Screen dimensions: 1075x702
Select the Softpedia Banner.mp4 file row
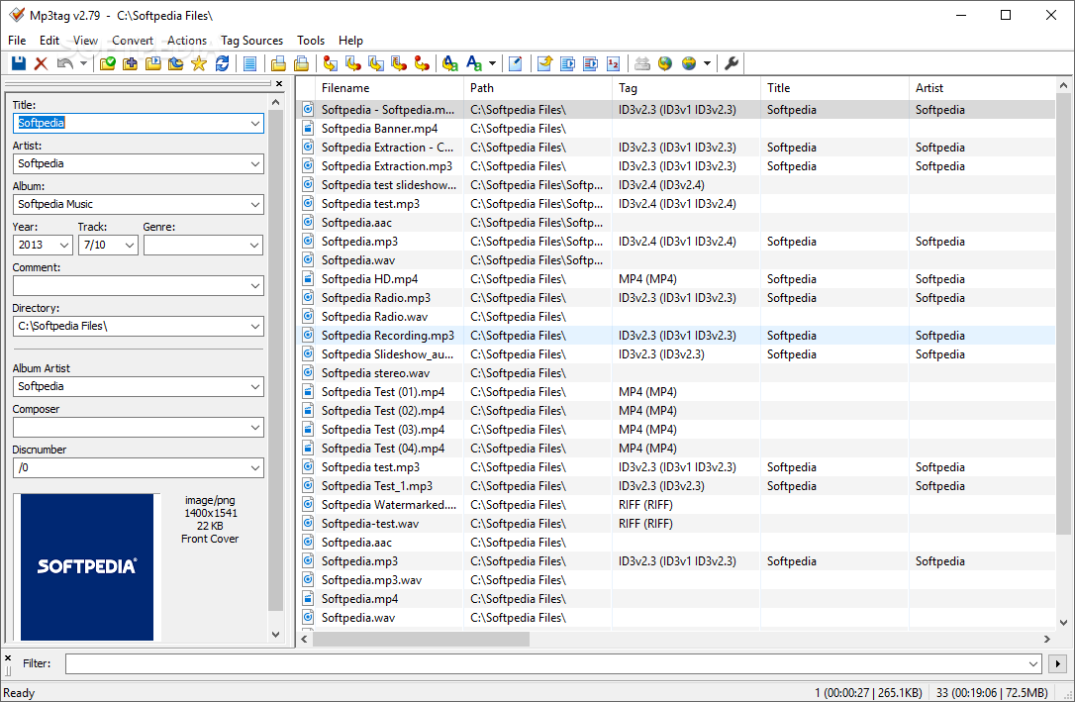click(677, 128)
